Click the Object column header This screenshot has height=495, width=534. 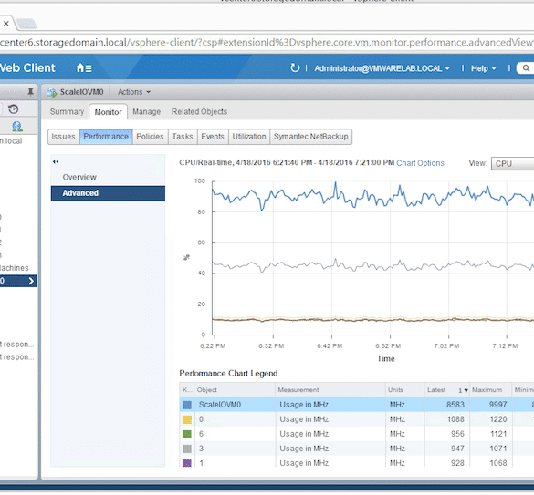(235, 390)
